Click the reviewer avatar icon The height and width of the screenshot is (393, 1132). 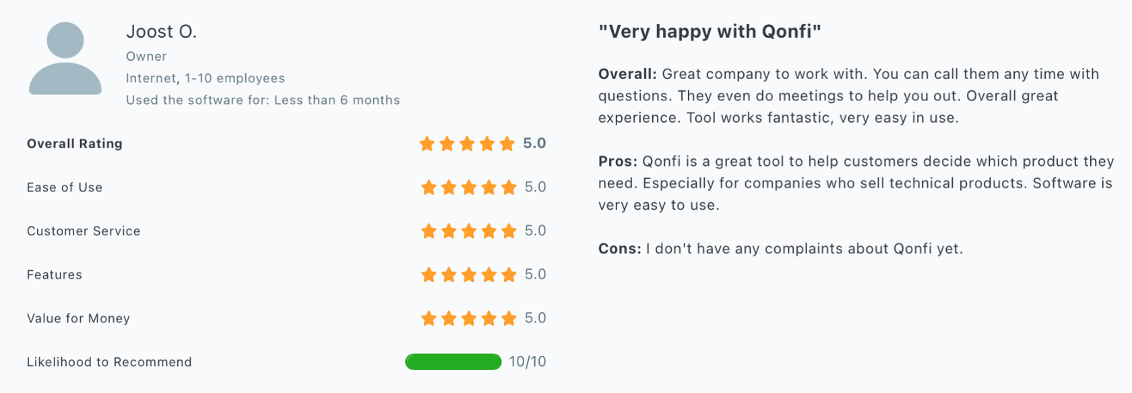pyautogui.click(x=65, y=58)
